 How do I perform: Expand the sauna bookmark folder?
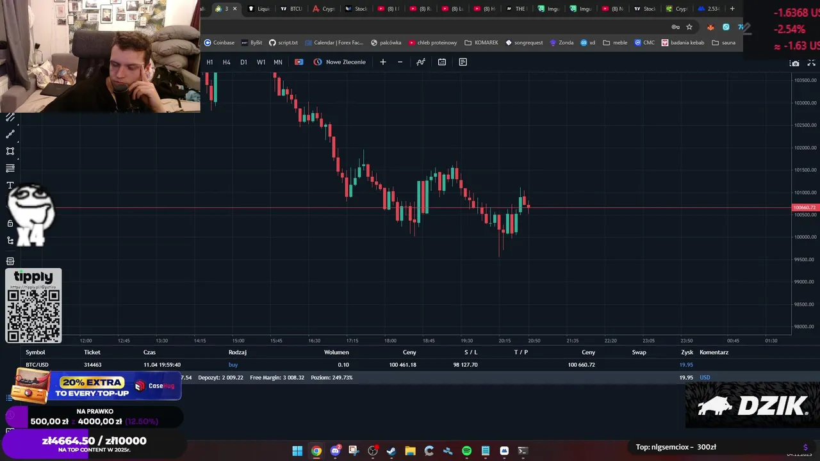pos(723,43)
